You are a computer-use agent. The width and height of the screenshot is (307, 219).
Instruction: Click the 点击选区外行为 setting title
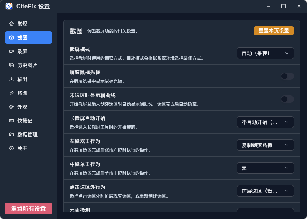tap(88, 187)
